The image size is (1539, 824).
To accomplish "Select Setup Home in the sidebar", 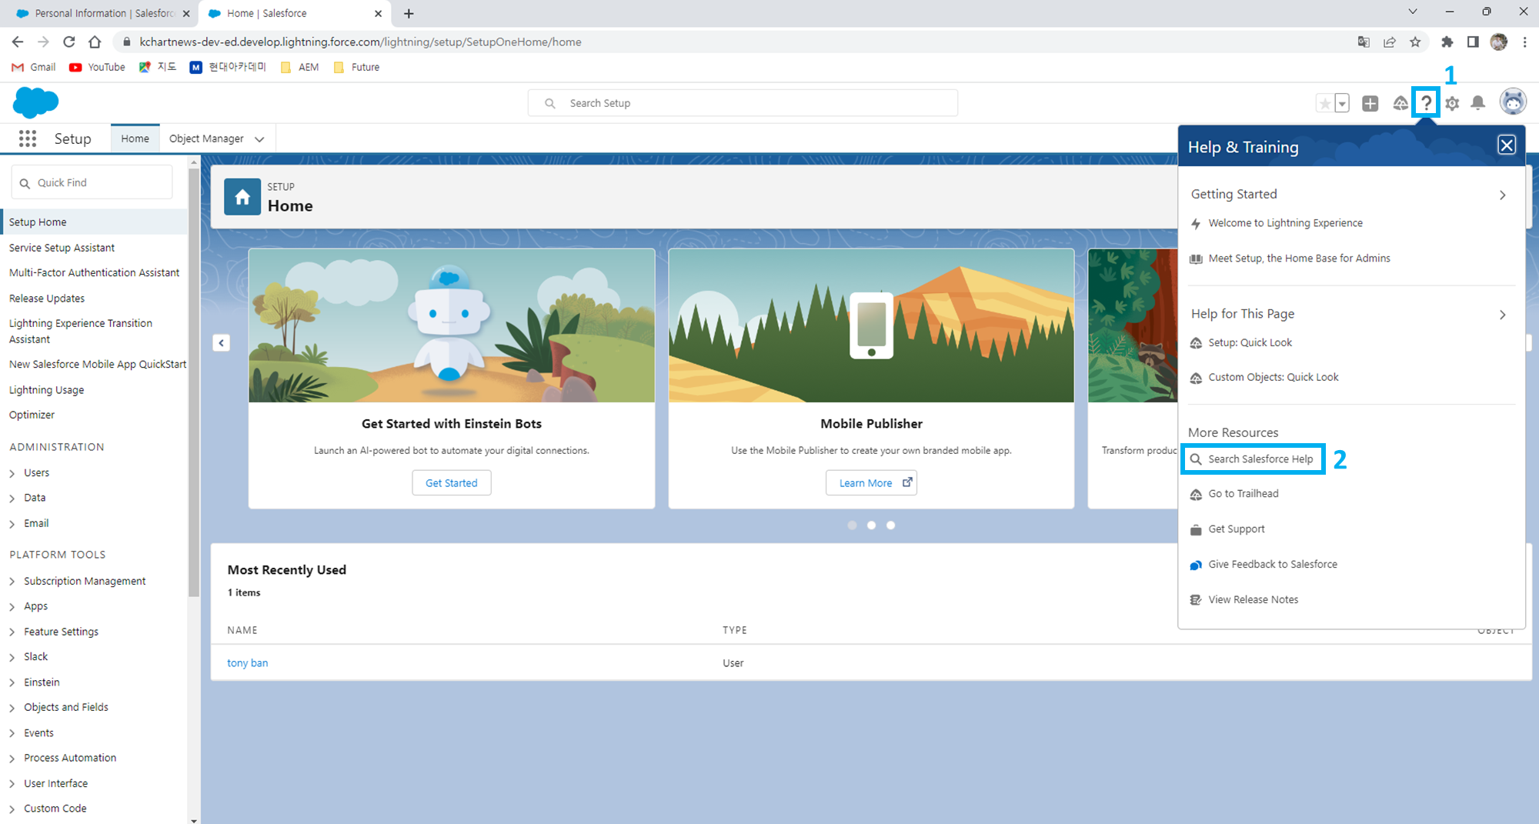I will pos(94,222).
